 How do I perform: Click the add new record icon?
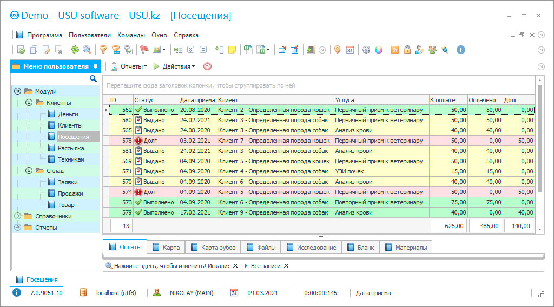pyautogui.click(x=21, y=50)
